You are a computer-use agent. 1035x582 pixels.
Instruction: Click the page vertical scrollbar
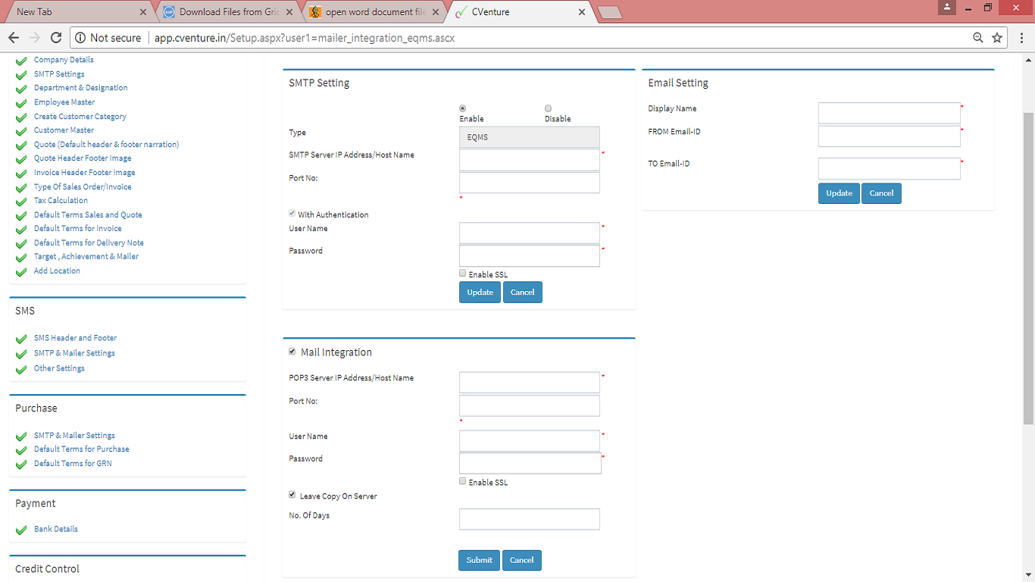click(x=1028, y=265)
